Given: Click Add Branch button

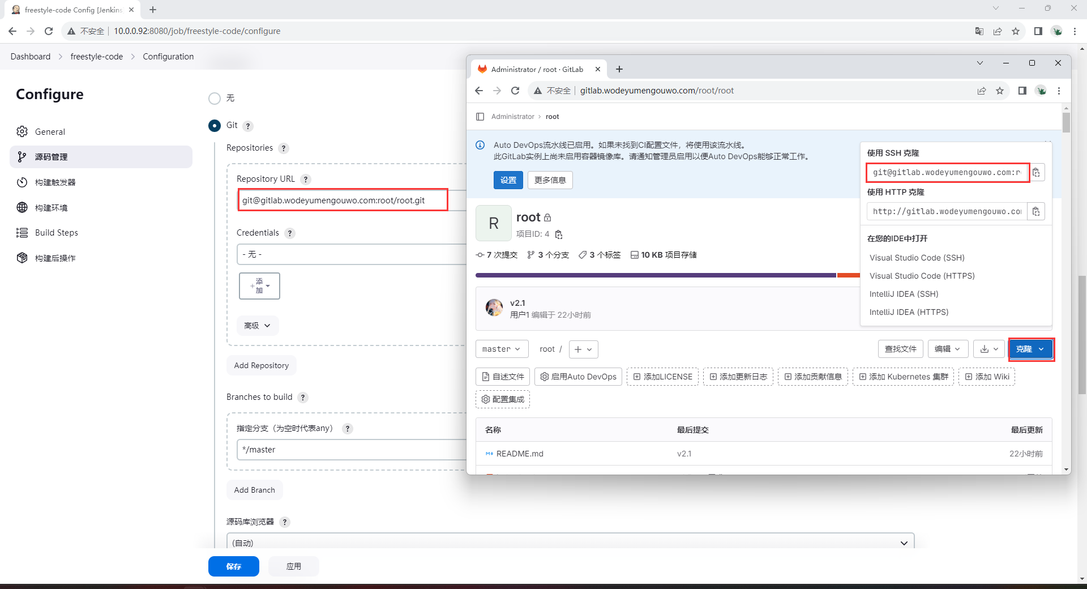Looking at the screenshot, I should [255, 490].
